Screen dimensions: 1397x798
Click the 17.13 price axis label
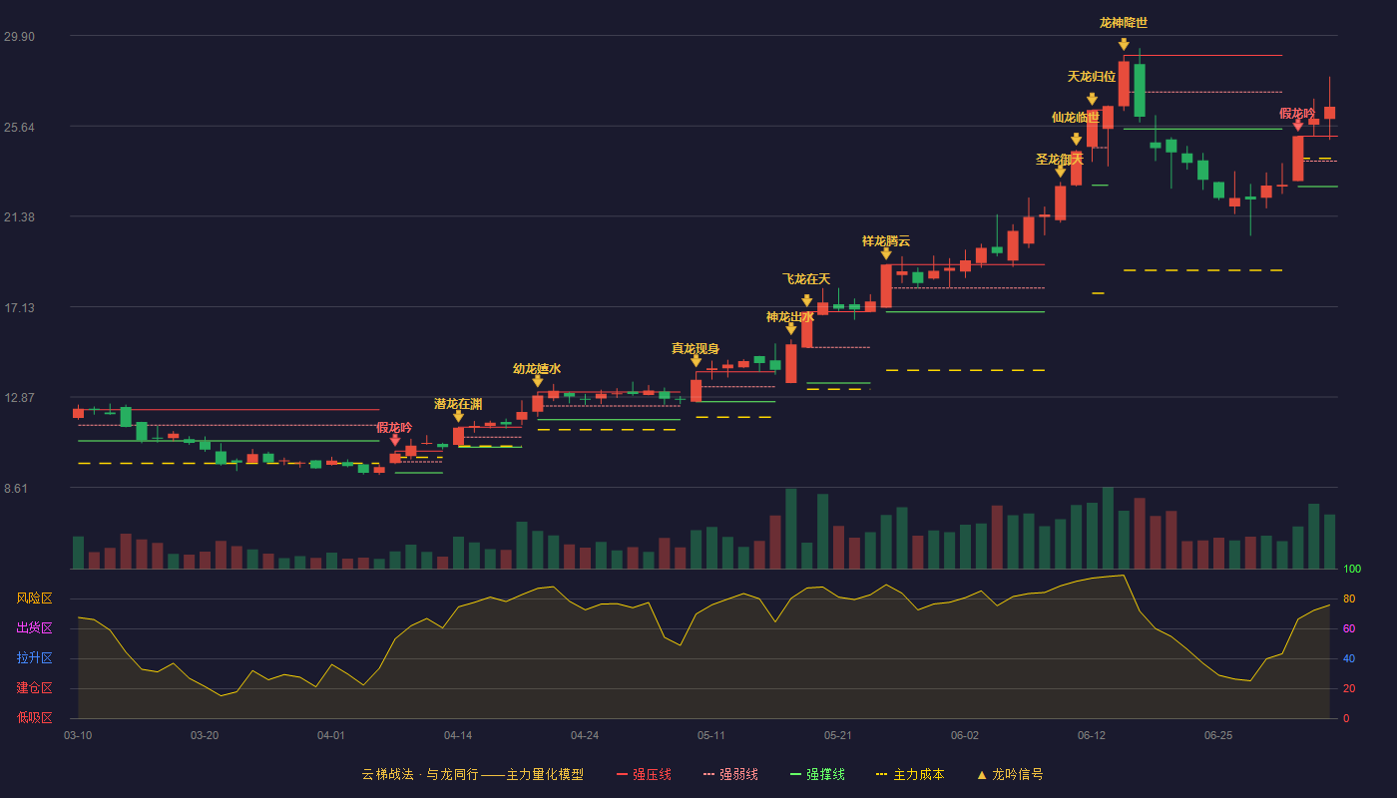(x=19, y=307)
